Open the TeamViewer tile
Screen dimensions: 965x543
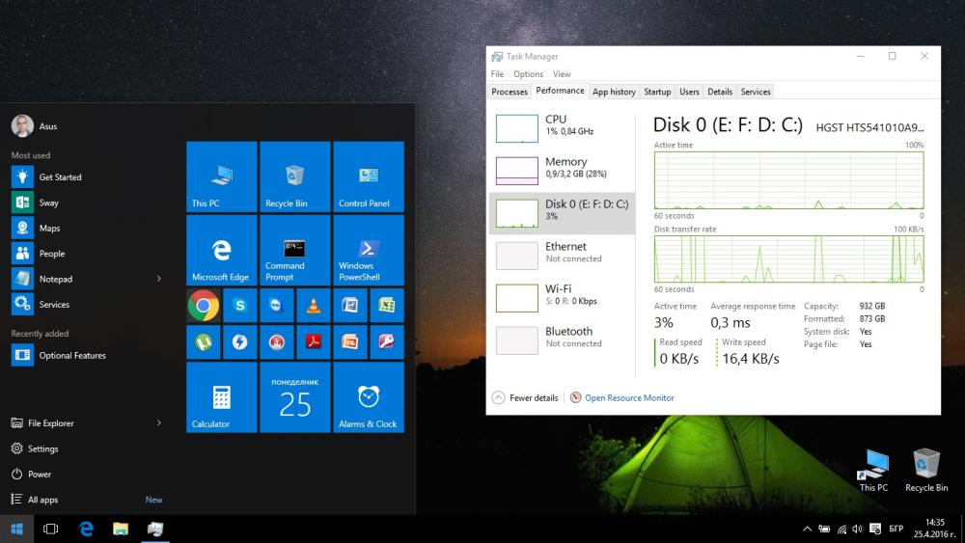pyautogui.click(x=276, y=305)
